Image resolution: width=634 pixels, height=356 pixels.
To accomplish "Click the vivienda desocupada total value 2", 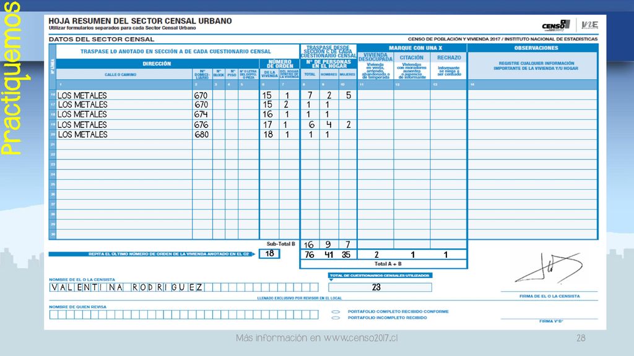I will click(376, 255).
